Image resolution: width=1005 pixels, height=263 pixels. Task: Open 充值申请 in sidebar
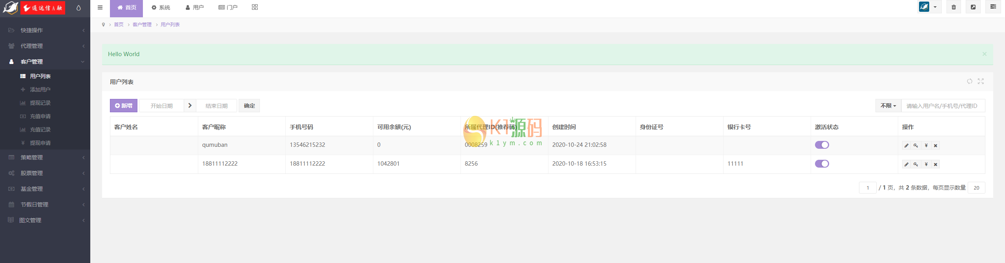point(45,116)
